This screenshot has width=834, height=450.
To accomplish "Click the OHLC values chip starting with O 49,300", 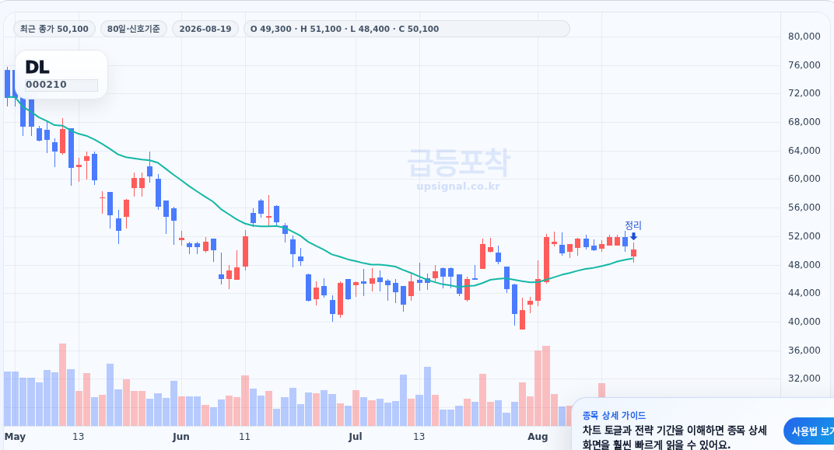I will point(406,29).
